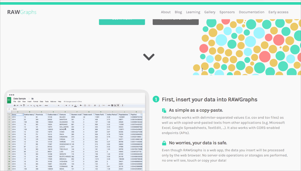Open the Add-ons menu in the spreadsheet
301x171 pixels.
coord(53,102)
